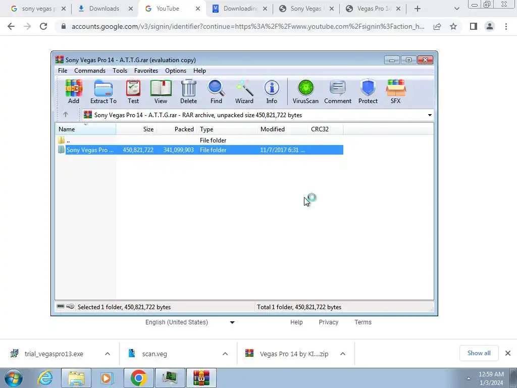Open new Chrome tab

(418, 9)
